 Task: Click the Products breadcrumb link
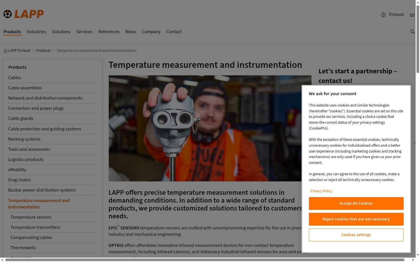click(43, 51)
